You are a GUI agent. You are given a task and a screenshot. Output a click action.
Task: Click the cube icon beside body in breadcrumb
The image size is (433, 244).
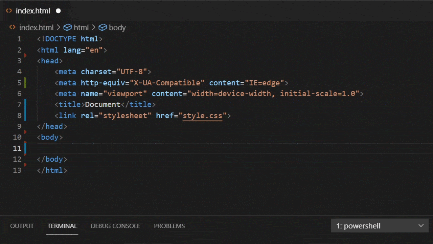(102, 27)
